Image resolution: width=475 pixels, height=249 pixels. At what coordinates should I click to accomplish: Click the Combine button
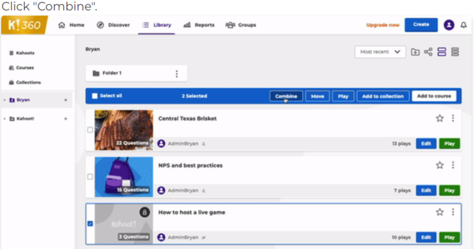286,96
